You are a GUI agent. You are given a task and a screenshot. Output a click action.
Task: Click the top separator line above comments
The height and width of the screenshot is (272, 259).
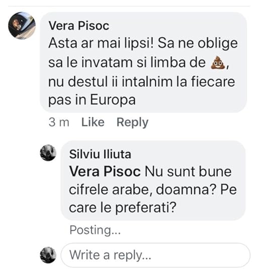click(x=129, y=6)
